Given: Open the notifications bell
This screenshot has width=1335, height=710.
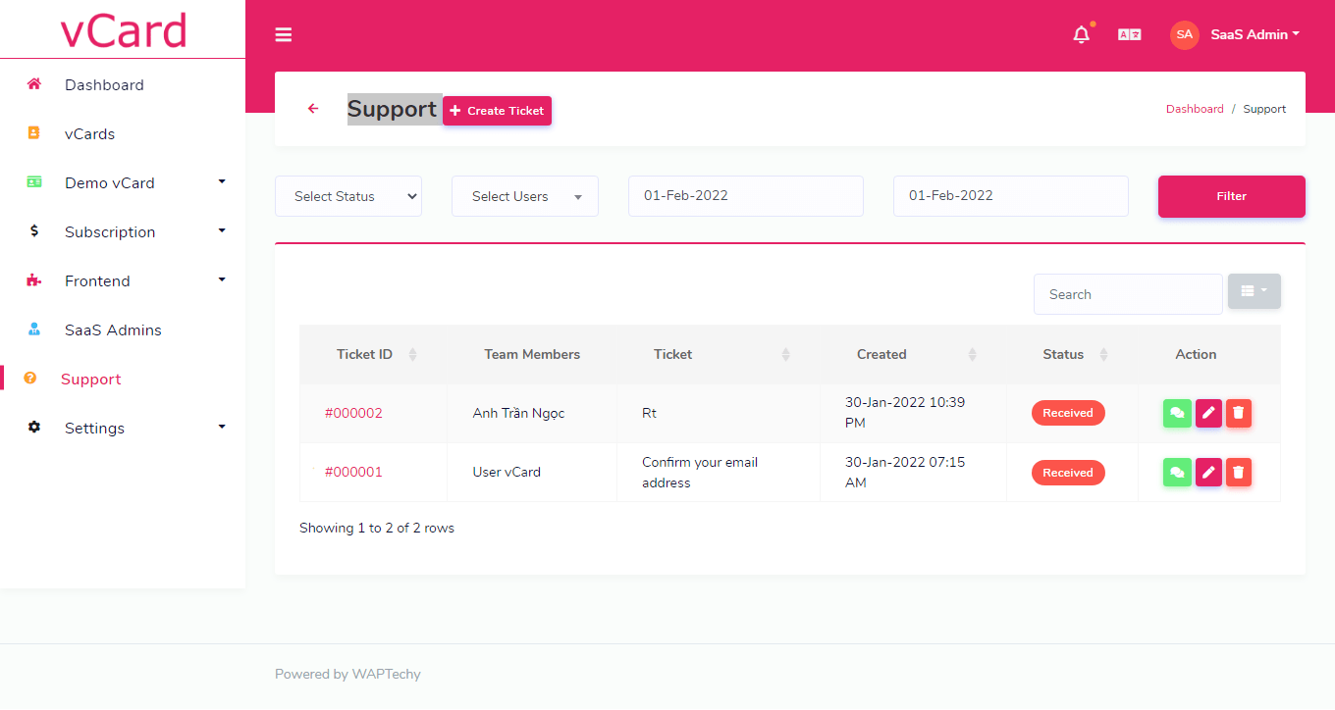Looking at the screenshot, I should coord(1081,33).
